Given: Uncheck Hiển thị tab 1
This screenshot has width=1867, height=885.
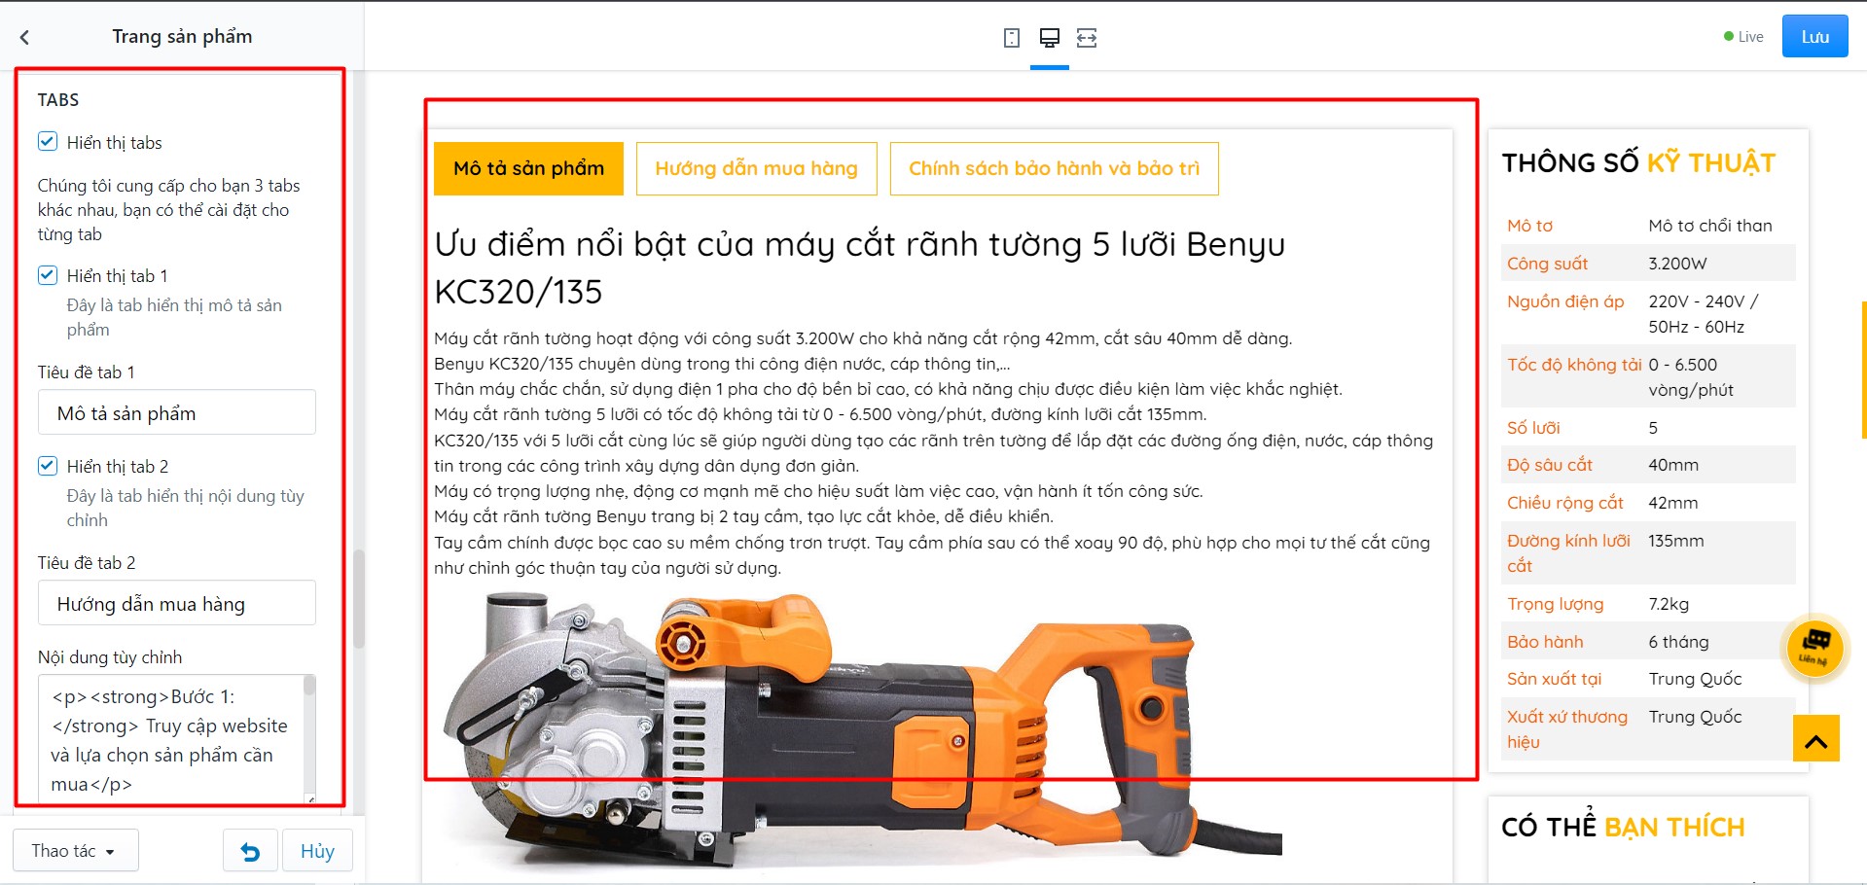Looking at the screenshot, I should tap(48, 275).
